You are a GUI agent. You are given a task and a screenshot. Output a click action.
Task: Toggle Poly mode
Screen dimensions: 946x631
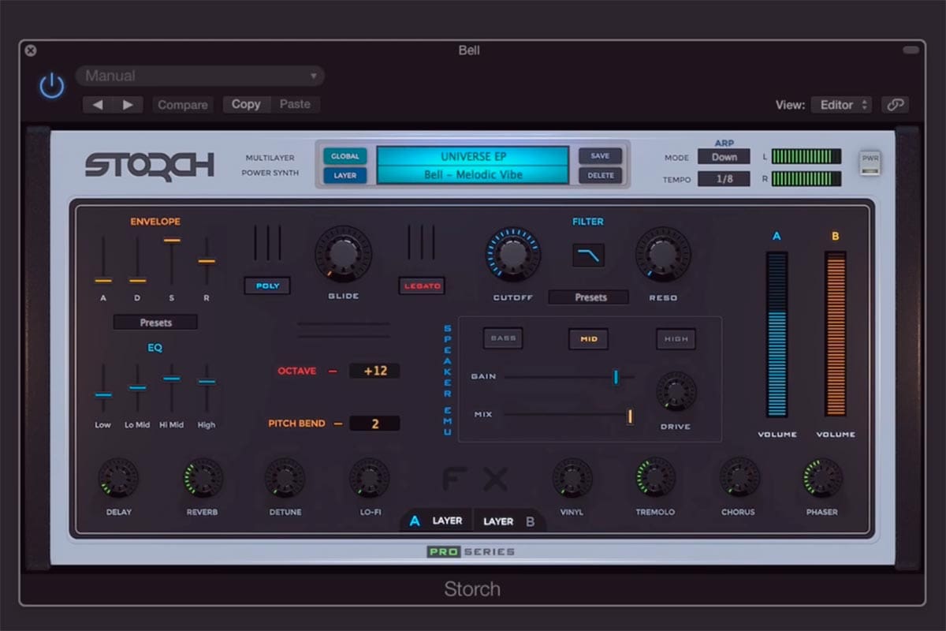[267, 286]
